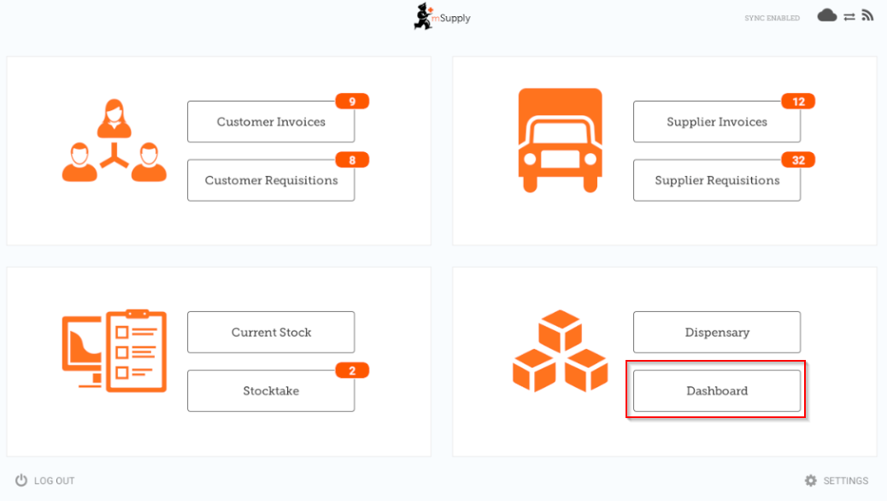
Task: Click the sync arrows icon
Action: pos(849,16)
